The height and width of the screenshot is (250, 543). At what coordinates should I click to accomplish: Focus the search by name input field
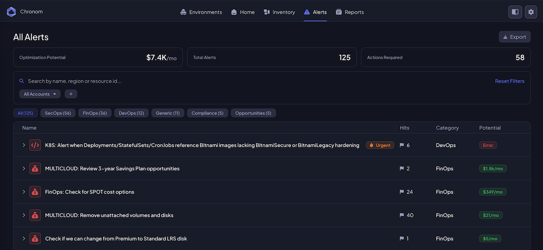click(191, 81)
